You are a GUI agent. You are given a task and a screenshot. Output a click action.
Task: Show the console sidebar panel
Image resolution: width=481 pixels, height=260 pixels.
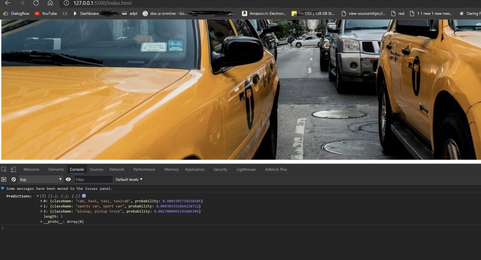tap(4, 179)
